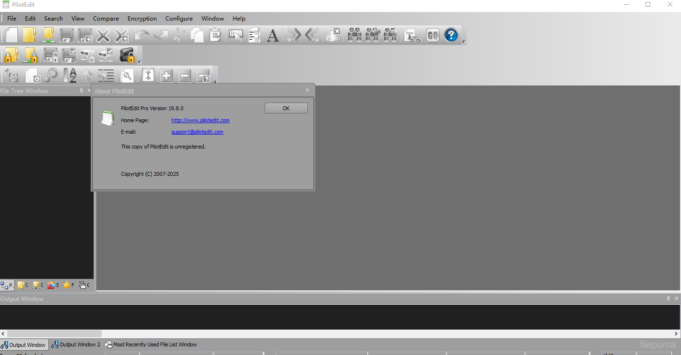
Task: Select the star favorites tab in File Tree panel
Action: (x=68, y=285)
